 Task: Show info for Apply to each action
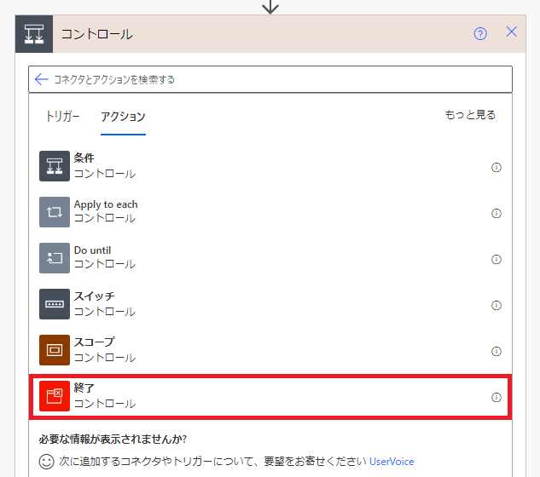(x=496, y=214)
